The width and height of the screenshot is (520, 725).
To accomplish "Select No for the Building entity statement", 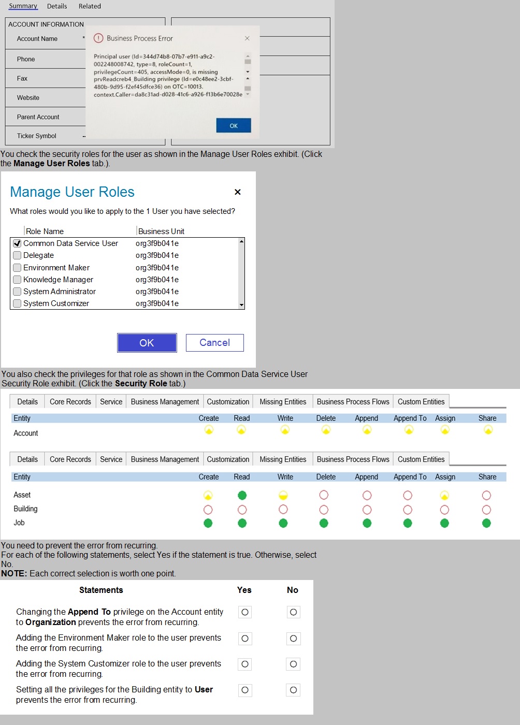I will pyautogui.click(x=293, y=690).
